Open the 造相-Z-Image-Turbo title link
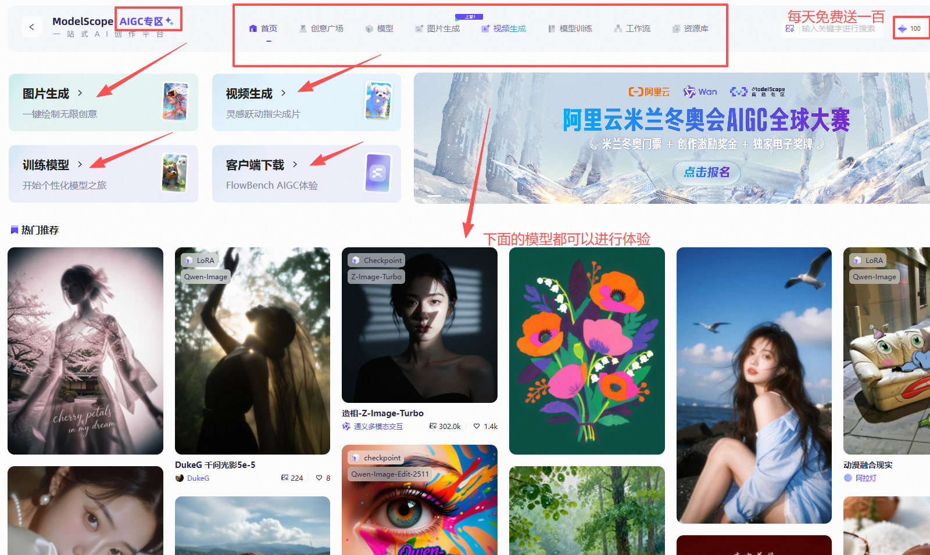930x555 pixels. coord(382,413)
